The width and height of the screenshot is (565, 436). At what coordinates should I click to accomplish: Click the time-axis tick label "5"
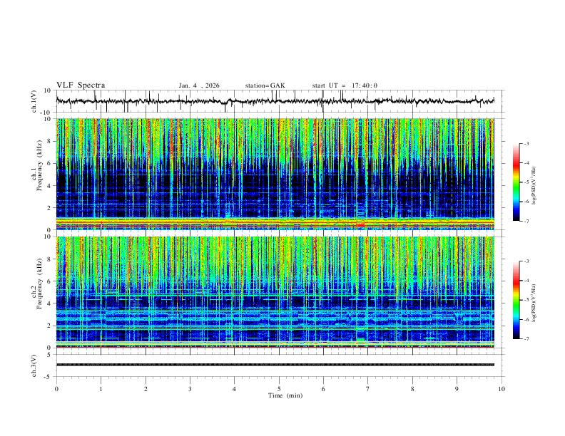pos(279,389)
